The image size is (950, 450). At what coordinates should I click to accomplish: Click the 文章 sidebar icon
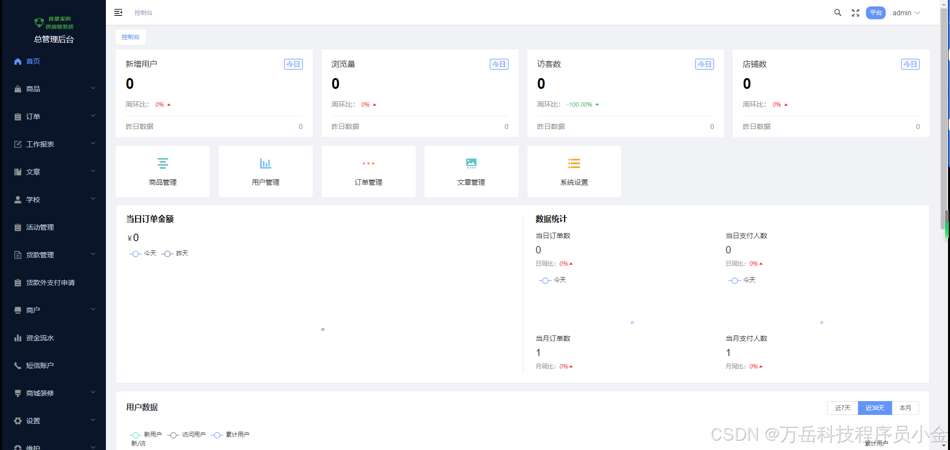pyautogui.click(x=18, y=172)
